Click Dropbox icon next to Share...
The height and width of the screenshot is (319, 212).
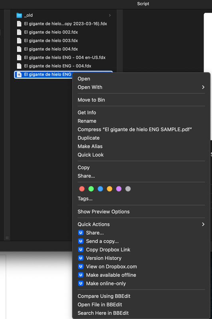click(81, 232)
